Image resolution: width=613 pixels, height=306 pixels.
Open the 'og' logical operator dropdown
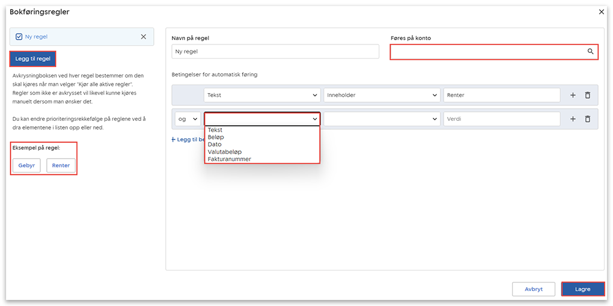point(188,119)
